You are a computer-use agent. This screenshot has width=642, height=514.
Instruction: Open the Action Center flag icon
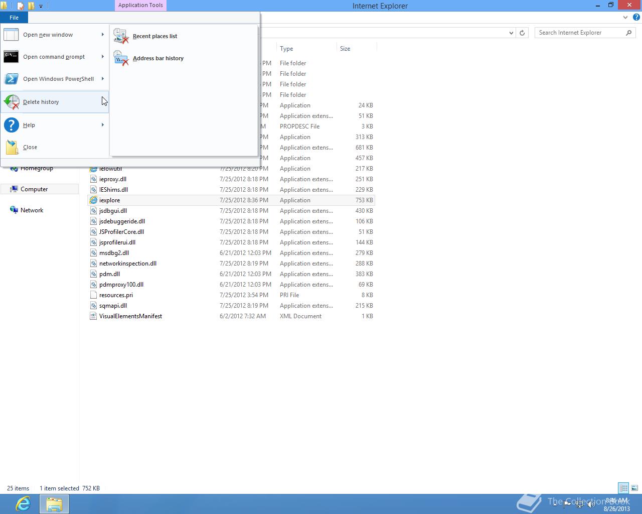(x=567, y=504)
